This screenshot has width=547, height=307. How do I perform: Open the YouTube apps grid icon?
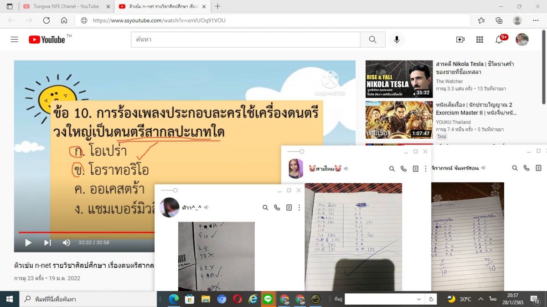(480, 40)
